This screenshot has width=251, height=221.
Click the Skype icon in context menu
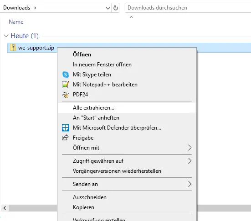click(66, 75)
